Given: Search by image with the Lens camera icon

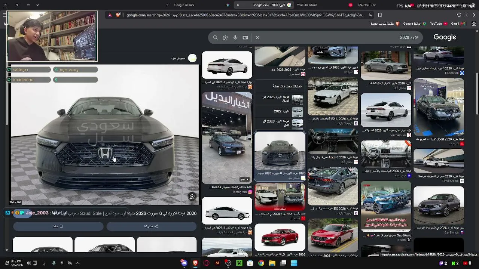Looking at the screenshot, I should point(225,37).
